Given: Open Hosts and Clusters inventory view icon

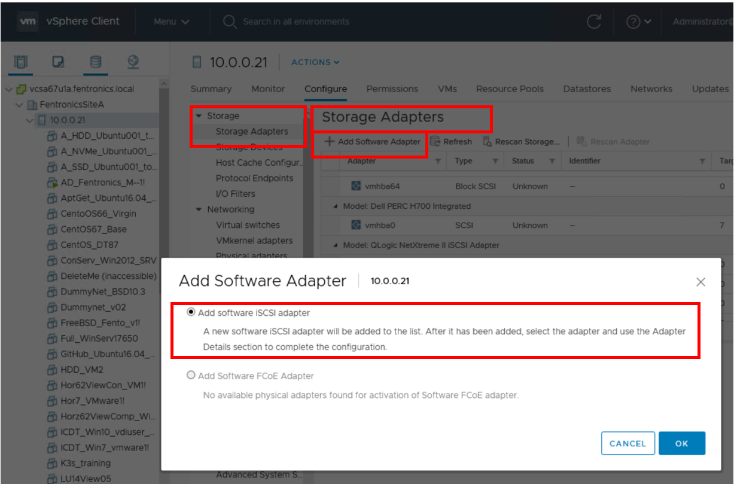Looking at the screenshot, I should tap(21, 61).
